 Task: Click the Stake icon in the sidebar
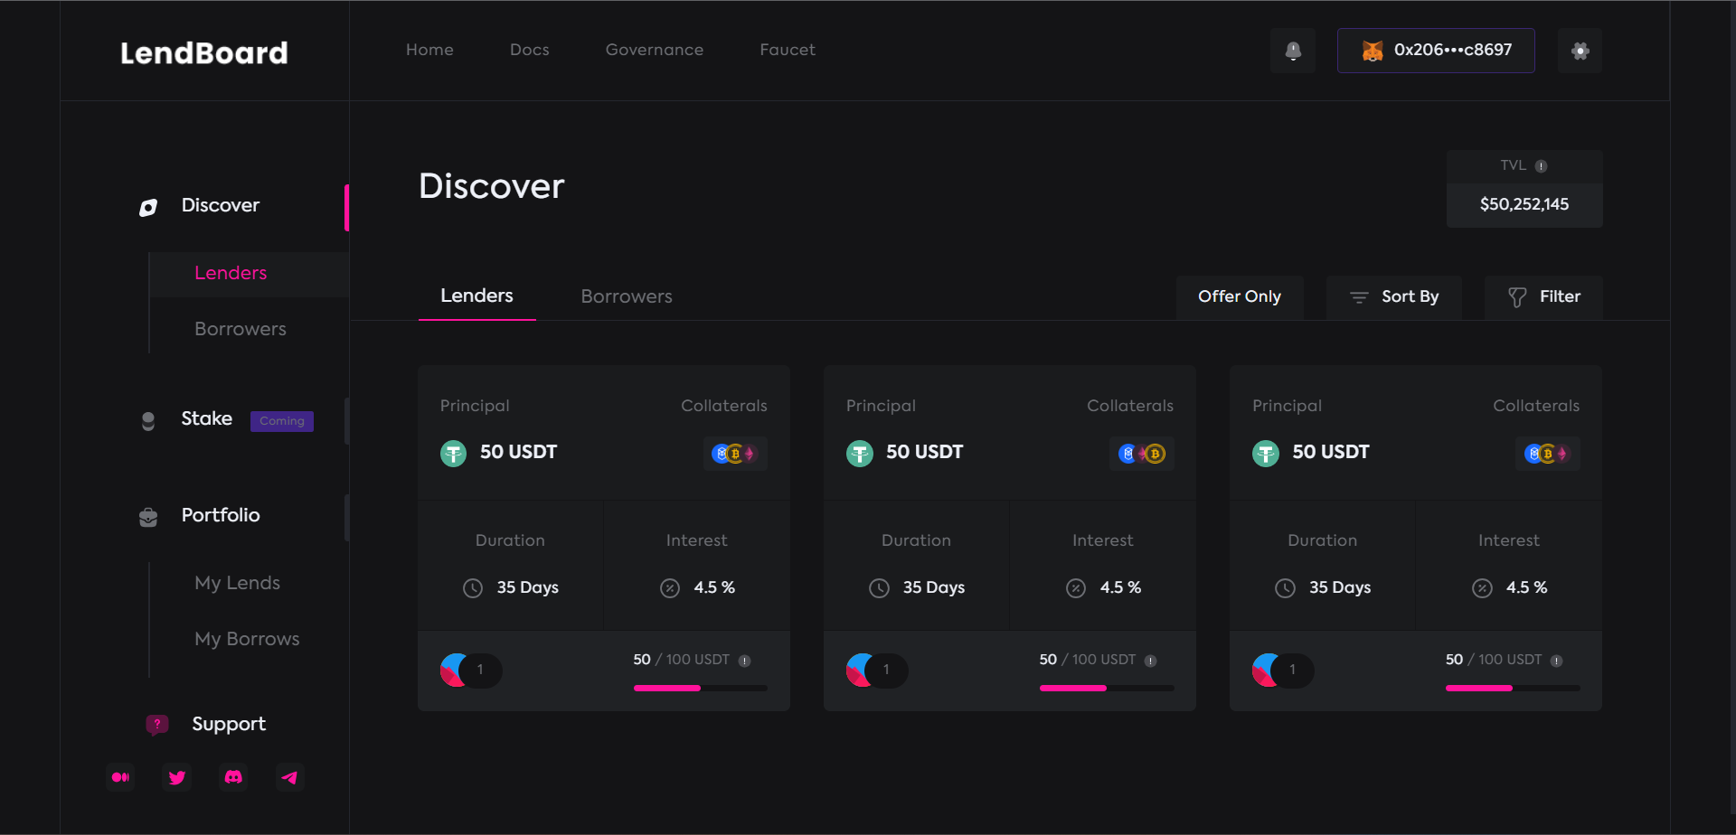[148, 420]
